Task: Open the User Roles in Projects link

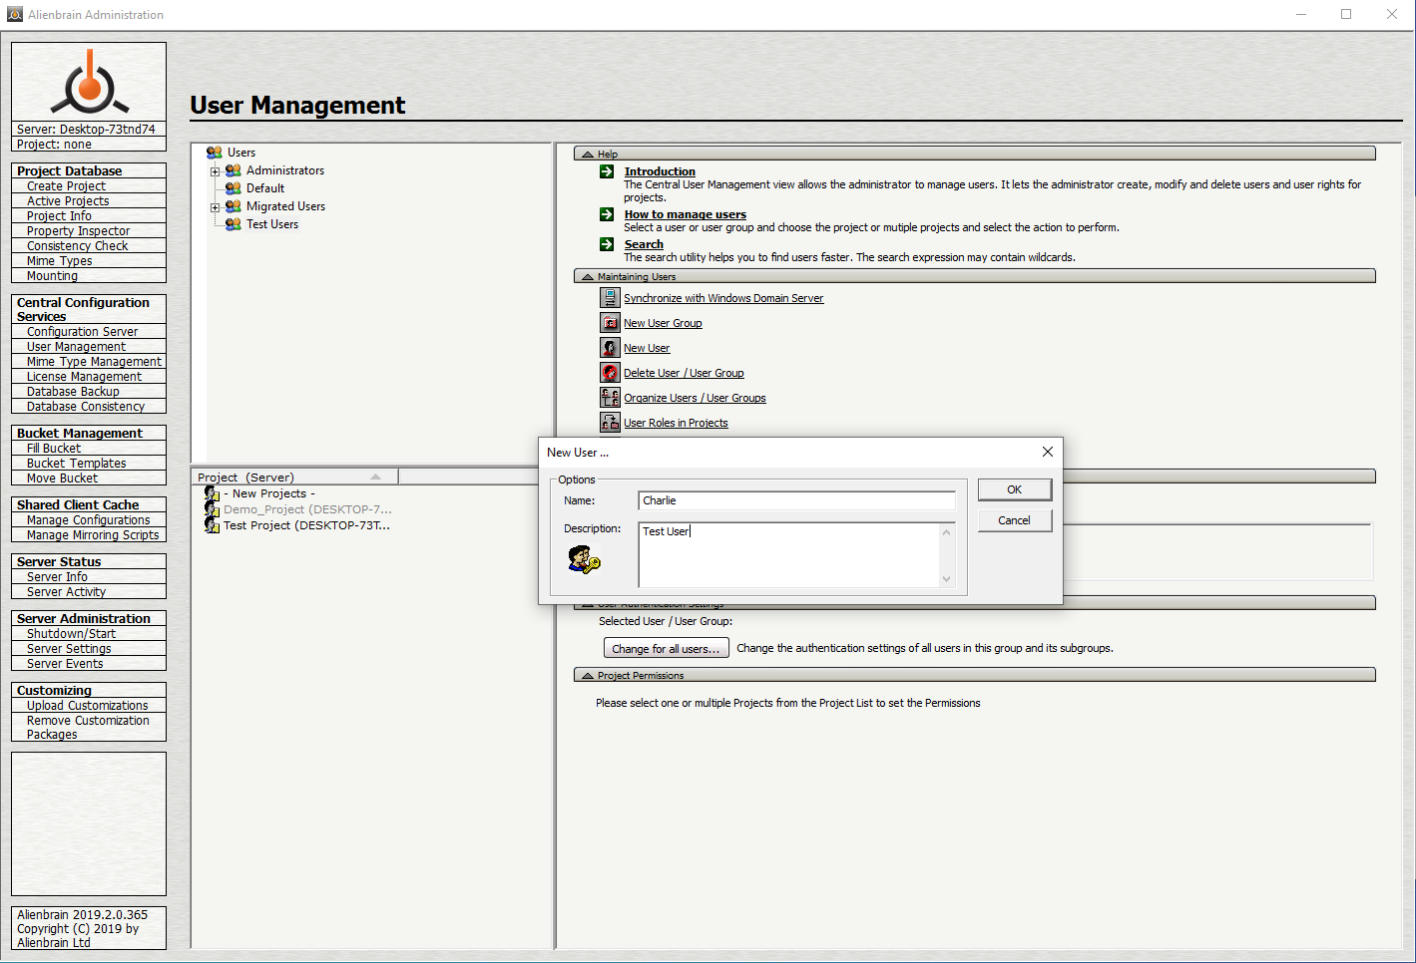Action: coord(676,423)
